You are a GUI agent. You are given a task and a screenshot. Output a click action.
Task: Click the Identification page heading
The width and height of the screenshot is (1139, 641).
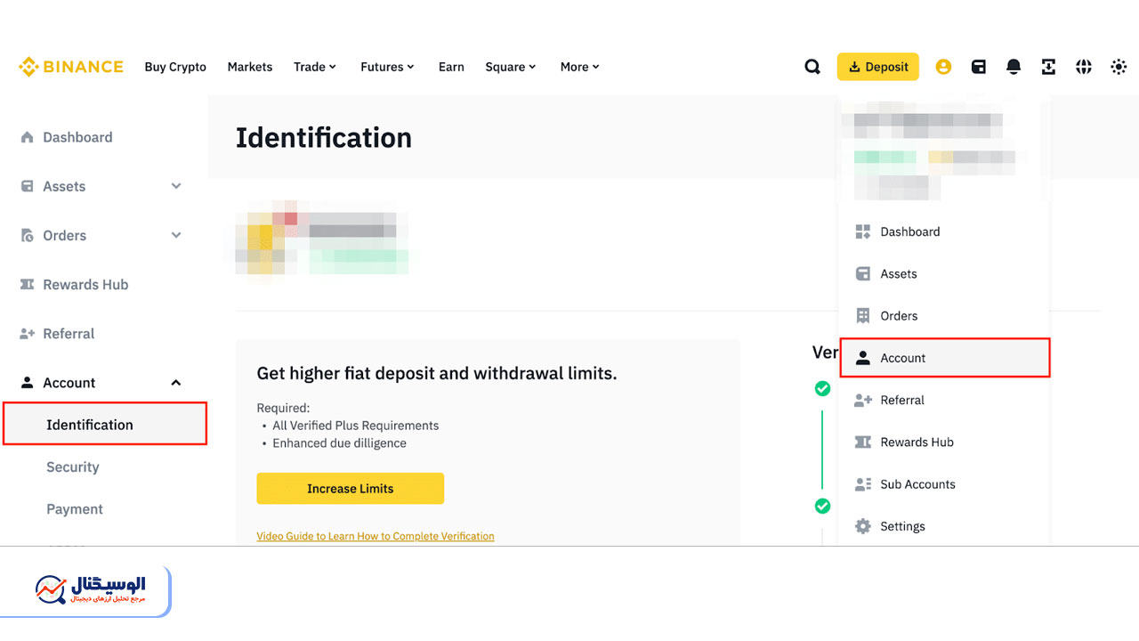(x=324, y=138)
